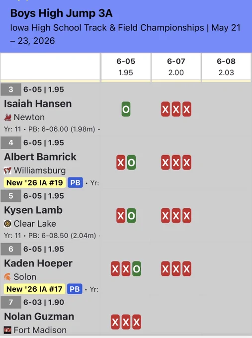
Task: Click Nolan Guzman's first red X miss marker
Action: tap(115, 322)
